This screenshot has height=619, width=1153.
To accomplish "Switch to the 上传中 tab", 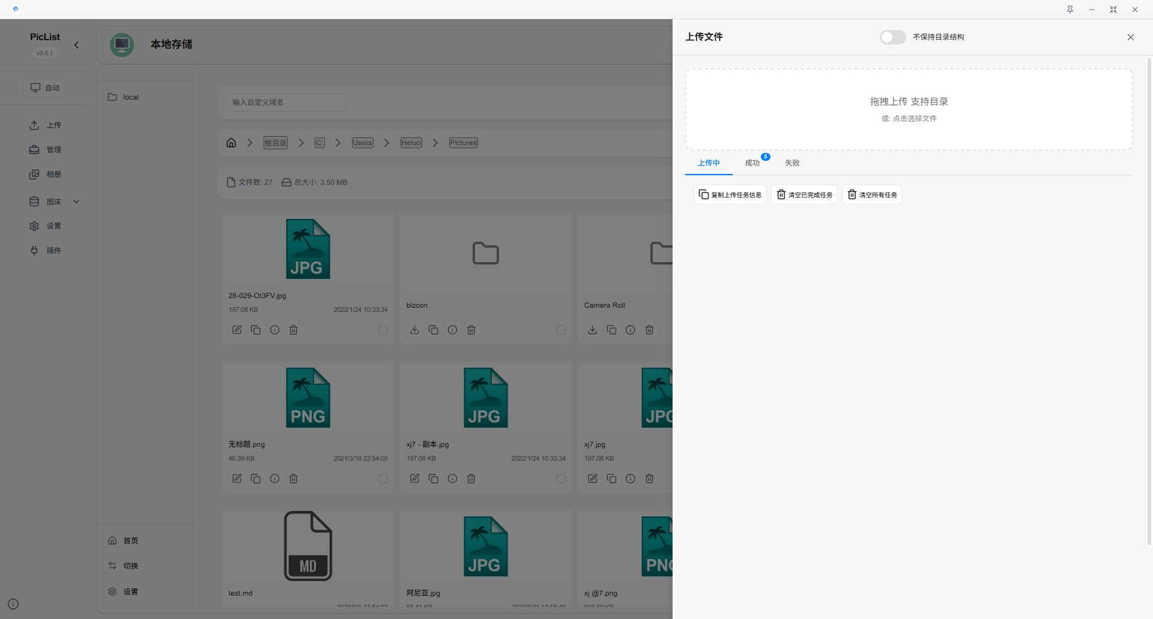I will [x=709, y=163].
